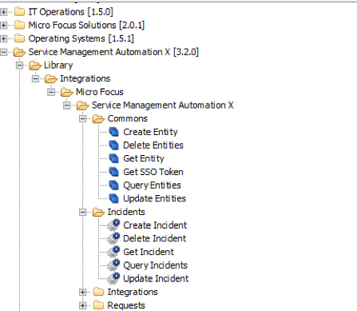
Task: Click the Get Incident flow gear icon
Action: [x=113, y=252]
